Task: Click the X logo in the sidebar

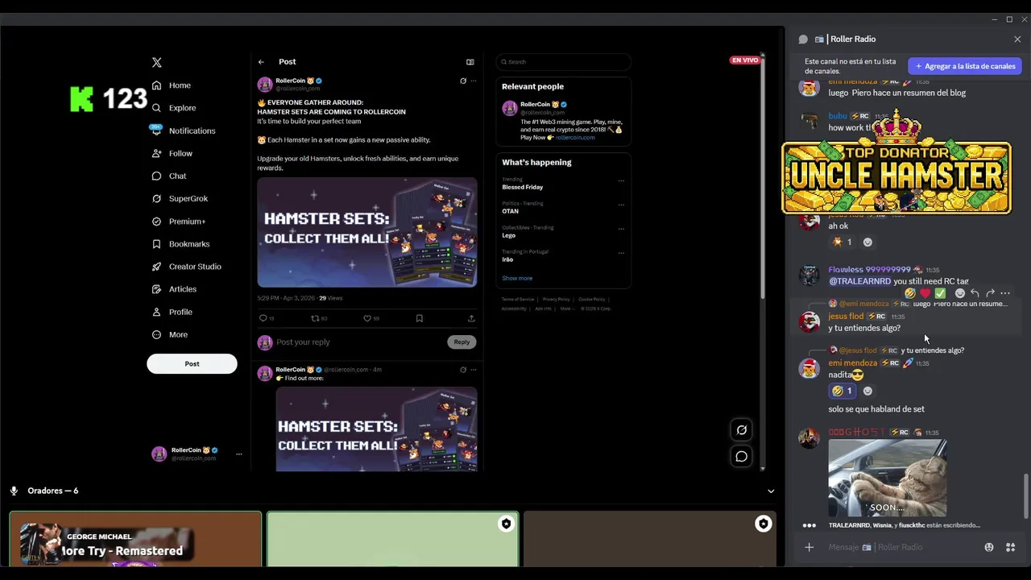Action: point(157,62)
